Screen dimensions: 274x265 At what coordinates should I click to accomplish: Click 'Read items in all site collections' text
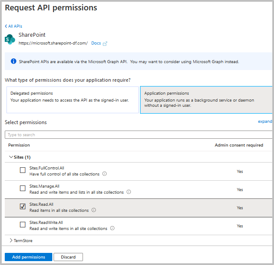click(x=59, y=210)
